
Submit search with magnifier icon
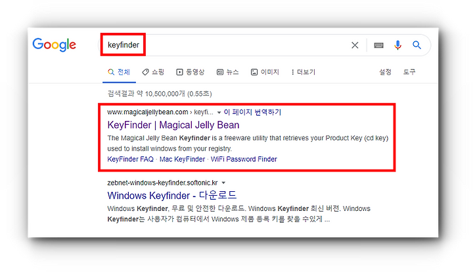[417, 45]
